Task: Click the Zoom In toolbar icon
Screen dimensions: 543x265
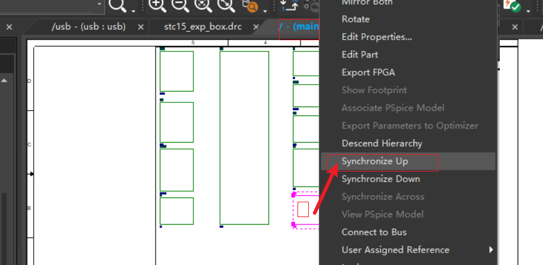Action: coord(157,5)
